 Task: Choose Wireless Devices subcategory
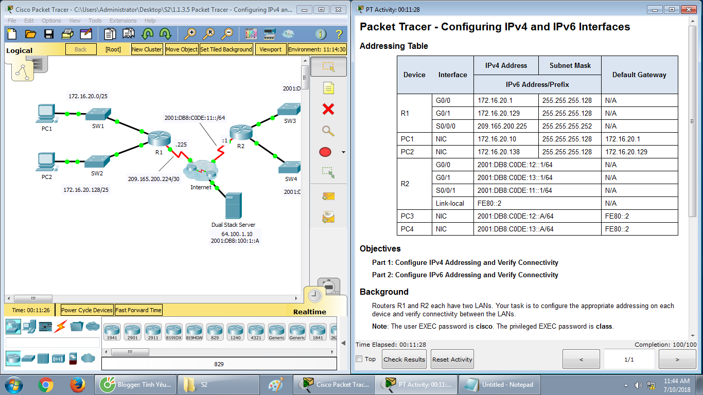click(x=58, y=358)
